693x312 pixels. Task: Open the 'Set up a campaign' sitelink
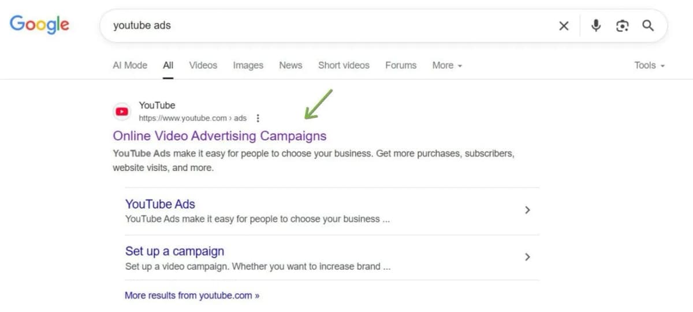[x=174, y=251]
